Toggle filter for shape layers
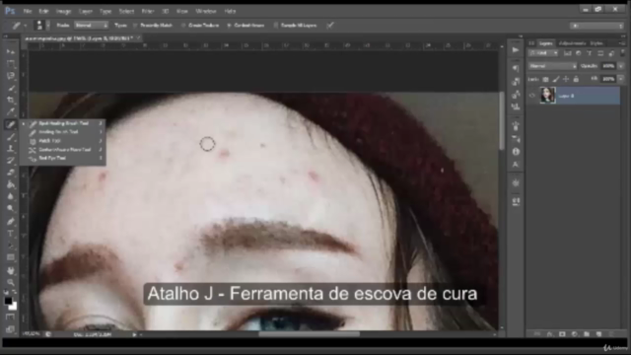The height and width of the screenshot is (355, 631). click(600, 53)
